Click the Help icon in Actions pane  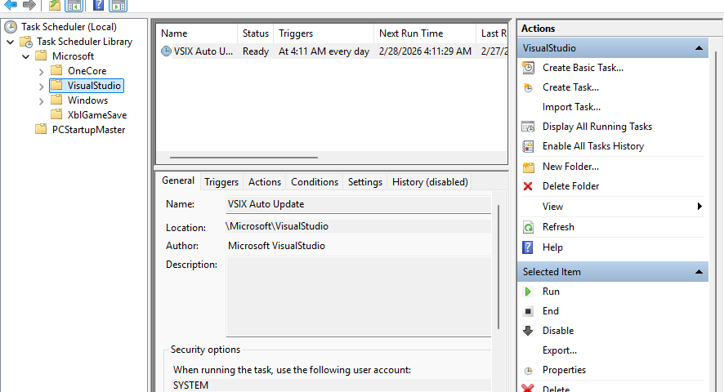click(x=528, y=247)
